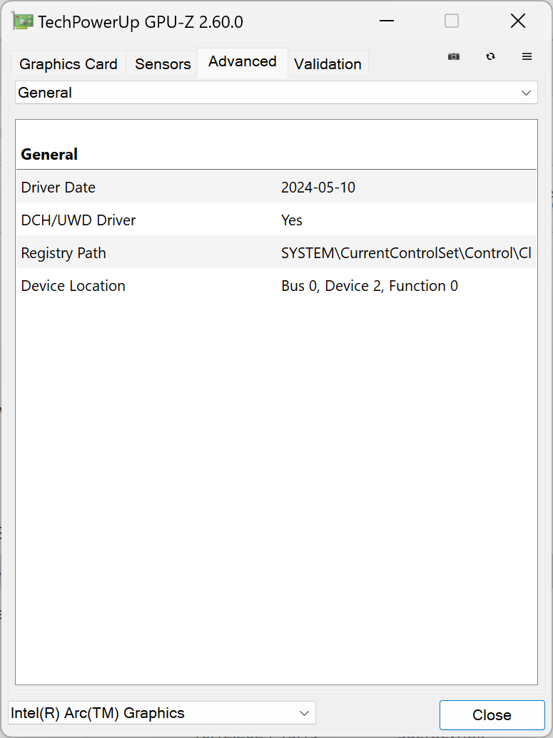Click the General section header
Screen dimensions: 553x738
click(x=49, y=154)
